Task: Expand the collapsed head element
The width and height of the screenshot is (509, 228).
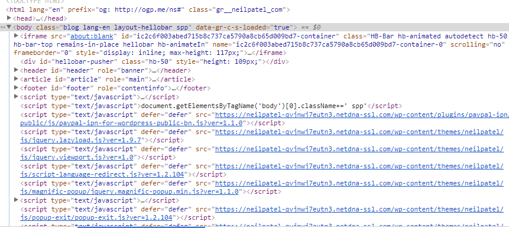Action: point(9,18)
